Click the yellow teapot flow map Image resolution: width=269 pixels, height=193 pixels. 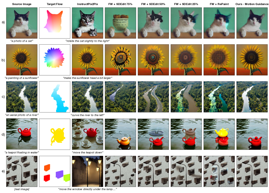point(54,134)
